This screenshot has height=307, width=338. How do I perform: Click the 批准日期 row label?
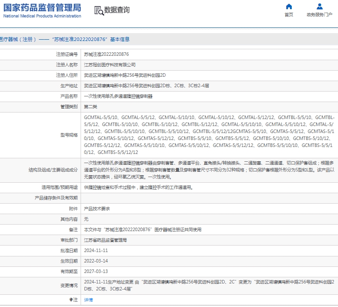69,251
